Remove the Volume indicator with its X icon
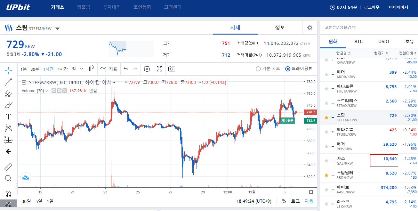This screenshot has height=211, width=418. click(x=65, y=91)
